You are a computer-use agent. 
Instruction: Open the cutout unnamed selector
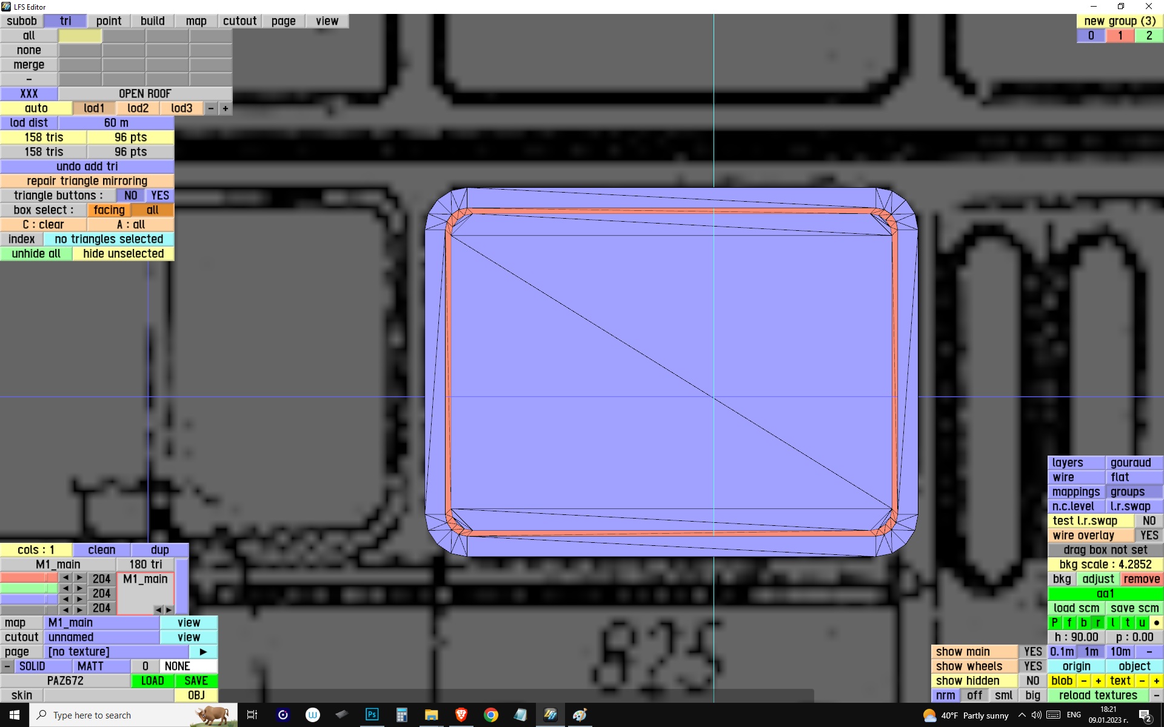point(101,637)
